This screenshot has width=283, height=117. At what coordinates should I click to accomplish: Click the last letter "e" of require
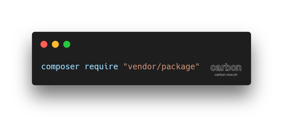pyautogui.click(x=116, y=67)
